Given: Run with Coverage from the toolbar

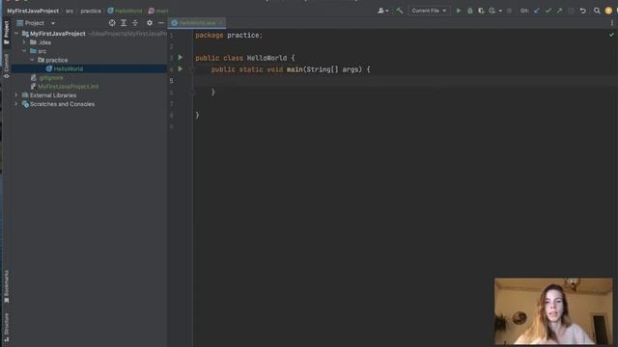Looking at the screenshot, I should click(x=481, y=11).
